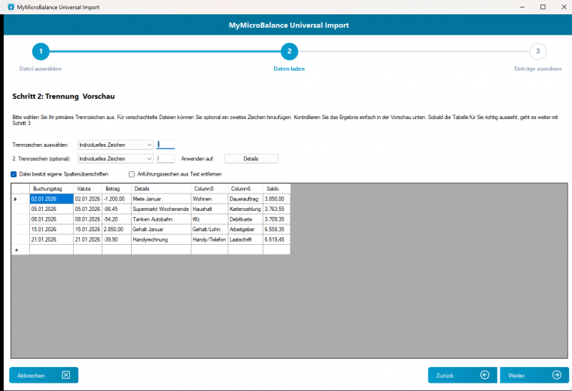Select step 2 circle Daten laden
The width and height of the screenshot is (572, 391).
coord(289,51)
